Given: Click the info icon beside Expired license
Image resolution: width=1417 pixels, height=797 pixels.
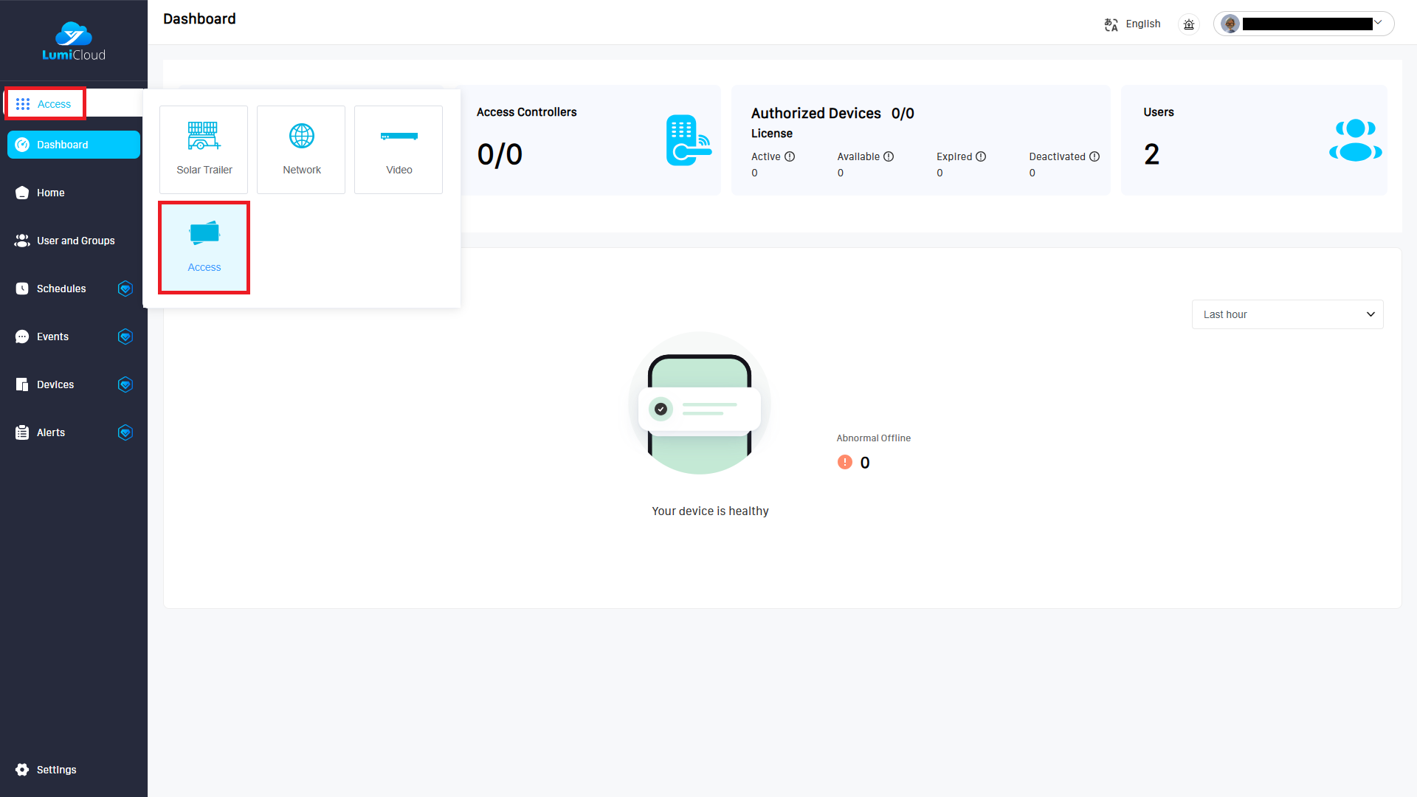Looking at the screenshot, I should (x=981, y=156).
